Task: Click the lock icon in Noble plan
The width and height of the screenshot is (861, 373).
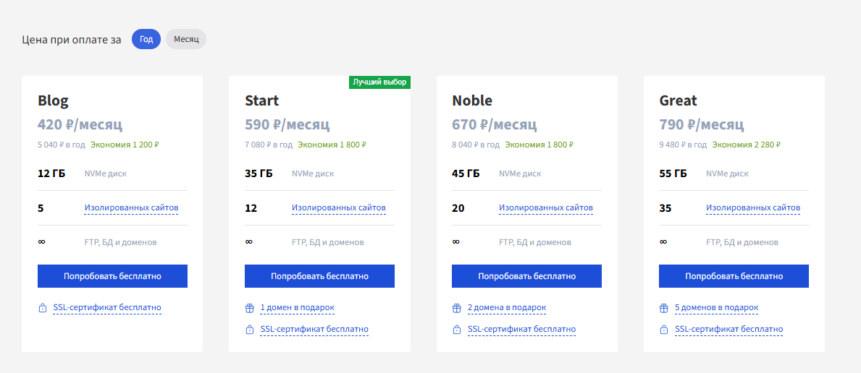Action: coord(456,330)
